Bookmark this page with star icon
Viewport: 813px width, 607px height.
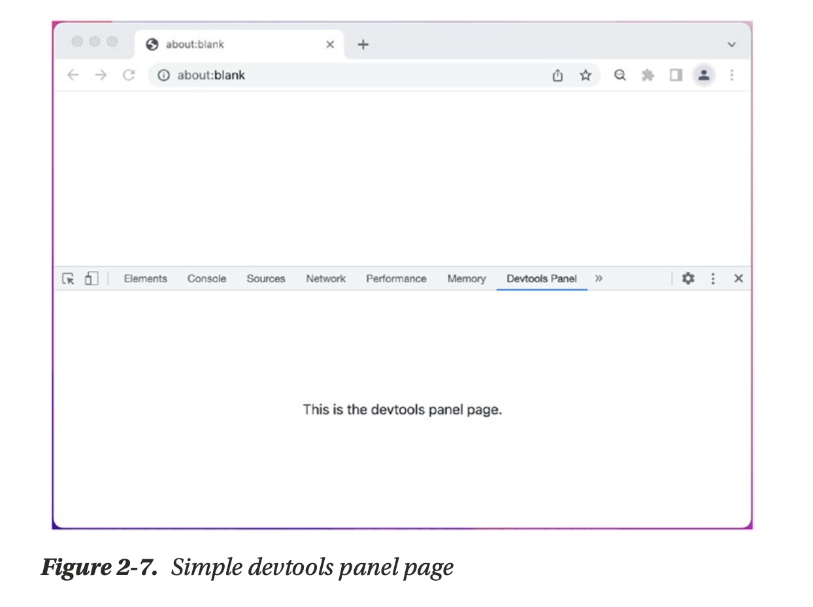[x=586, y=75]
